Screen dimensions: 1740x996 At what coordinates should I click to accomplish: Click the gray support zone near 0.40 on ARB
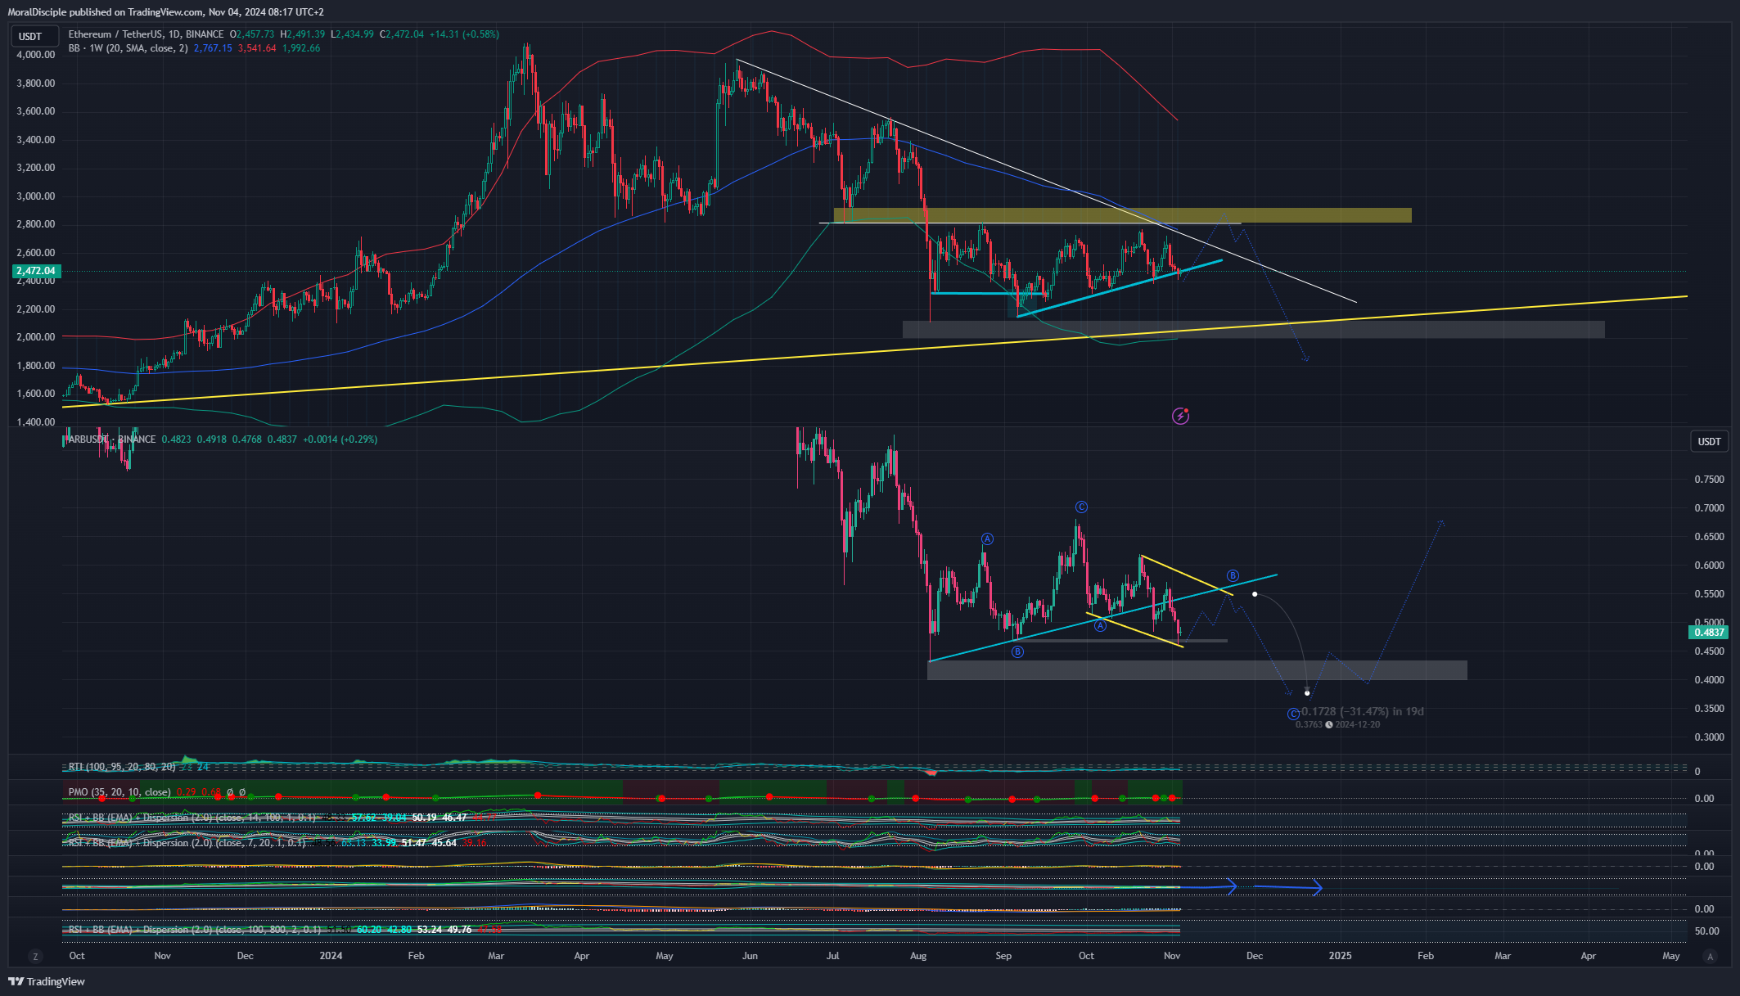pos(1197,670)
